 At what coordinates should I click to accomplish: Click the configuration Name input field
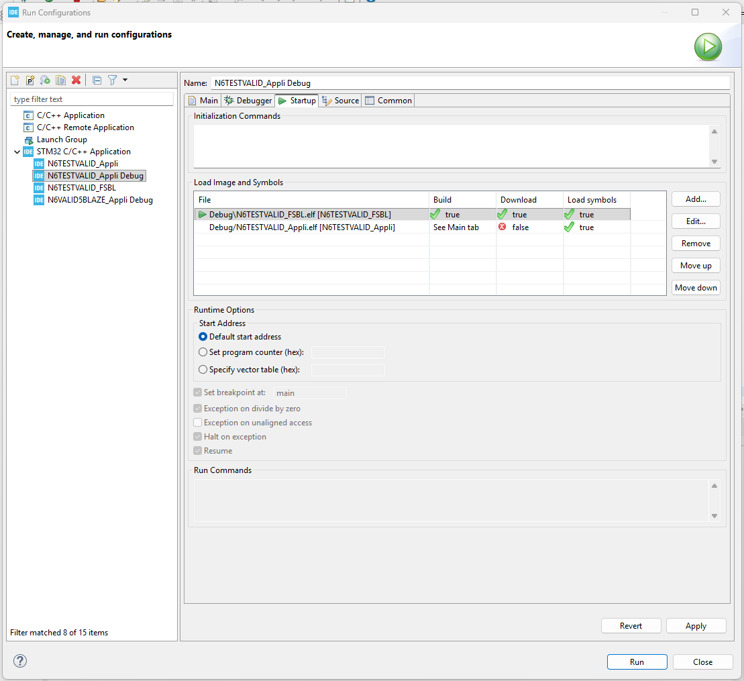(x=470, y=83)
